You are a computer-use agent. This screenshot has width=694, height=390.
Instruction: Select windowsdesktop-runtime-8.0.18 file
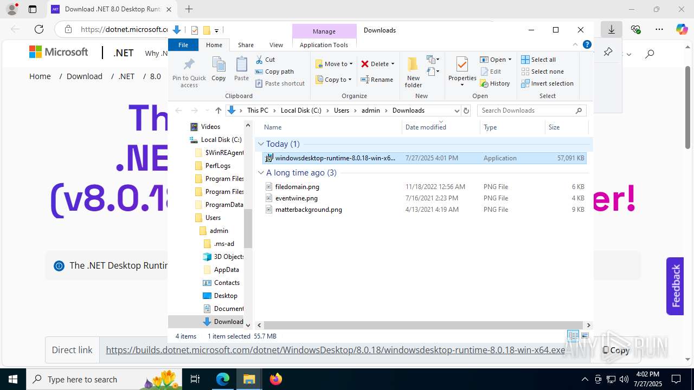coord(424,158)
